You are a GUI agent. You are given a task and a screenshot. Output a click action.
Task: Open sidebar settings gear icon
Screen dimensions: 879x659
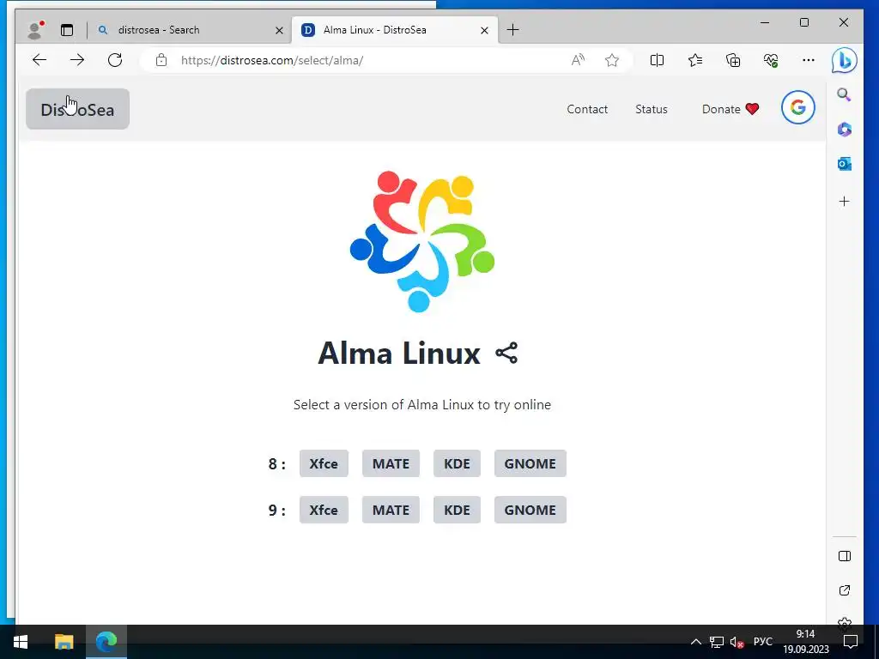click(845, 623)
